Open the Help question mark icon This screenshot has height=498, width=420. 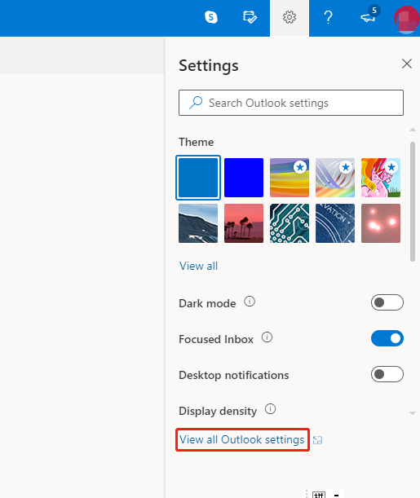click(328, 17)
